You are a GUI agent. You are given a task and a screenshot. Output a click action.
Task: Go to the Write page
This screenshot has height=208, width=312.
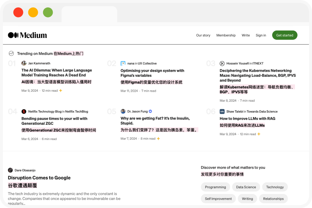[246, 35]
